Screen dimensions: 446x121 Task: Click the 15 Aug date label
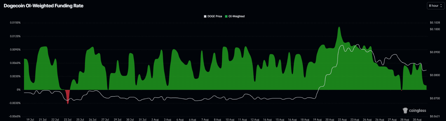pos(280,120)
